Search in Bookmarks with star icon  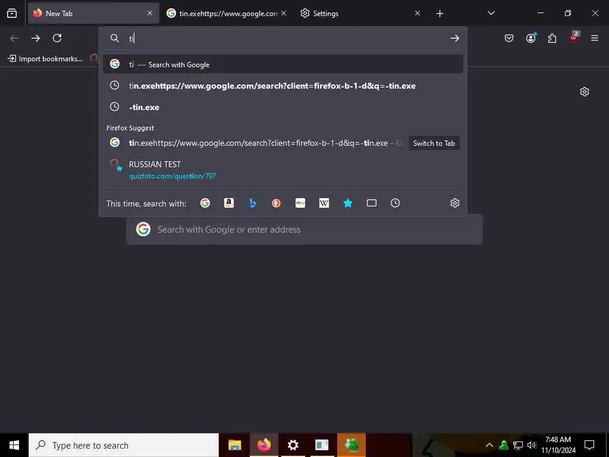point(347,203)
